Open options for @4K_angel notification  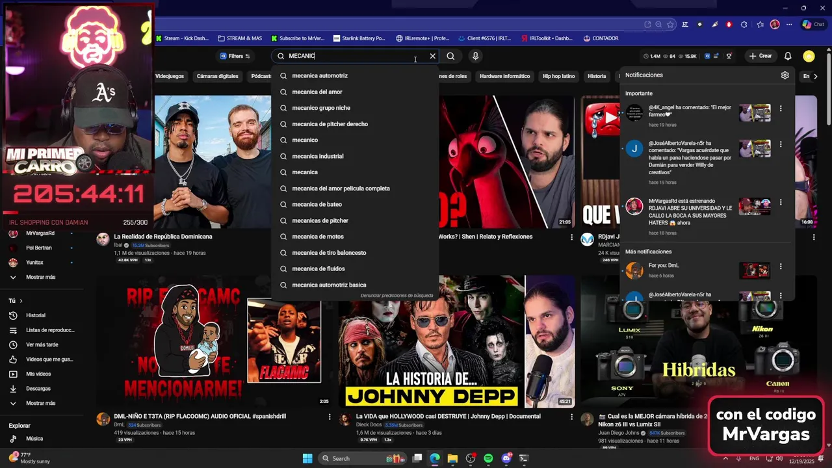781,109
